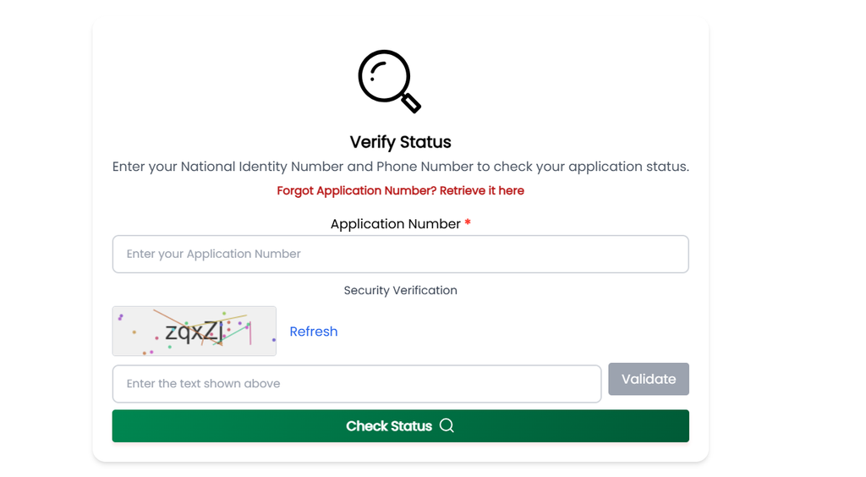Image resolution: width=866 pixels, height=477 pixels.
Task: Open the Forgot Application Number retrieve link
Action: tap(400, 190)
